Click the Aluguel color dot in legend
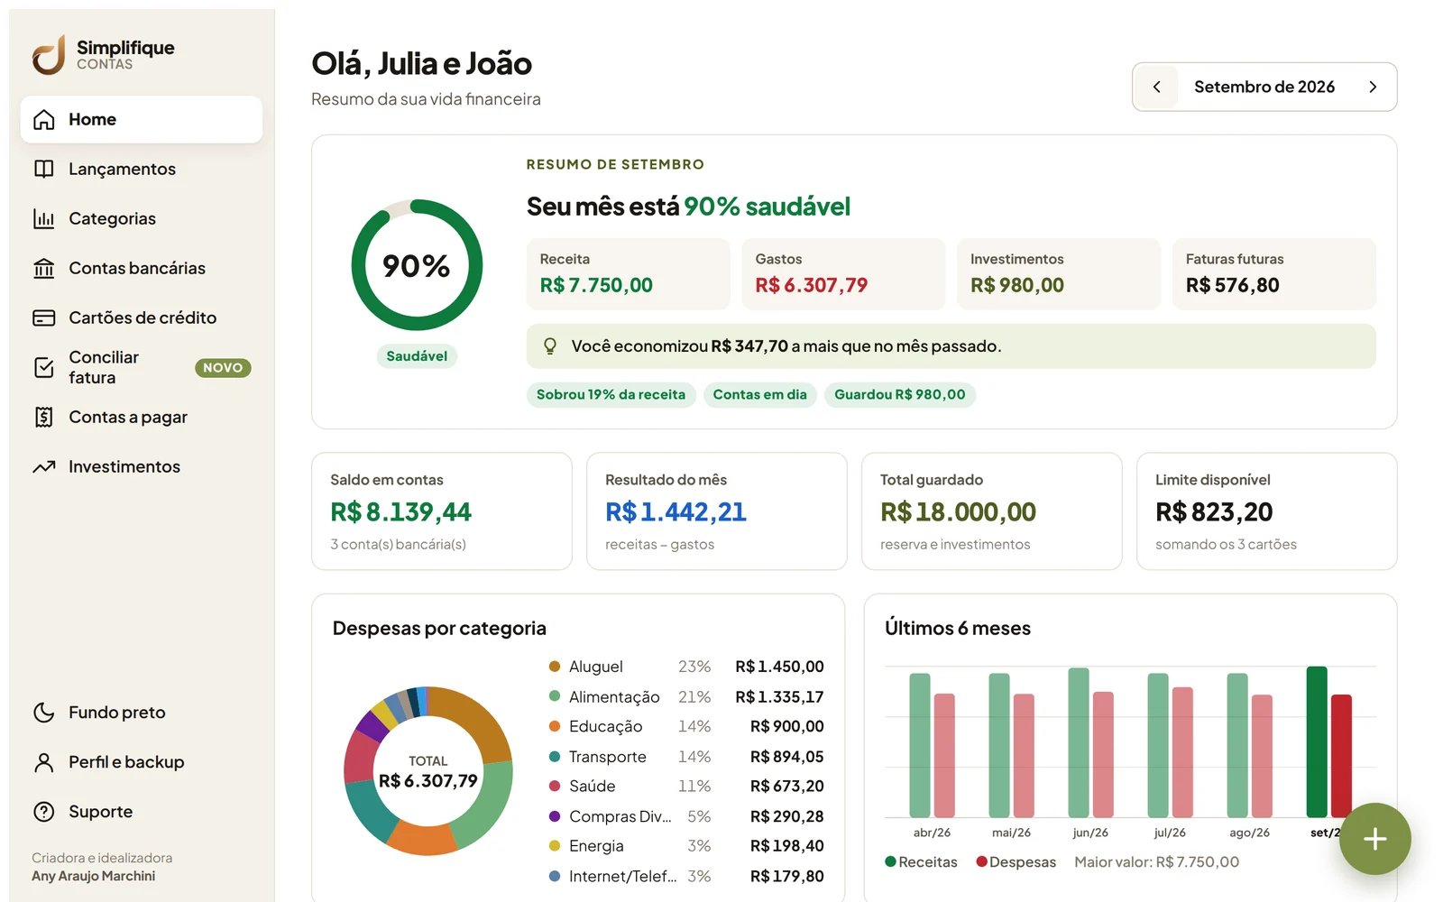The height and width of the screenshot is (902, 1443). [555, 667]
